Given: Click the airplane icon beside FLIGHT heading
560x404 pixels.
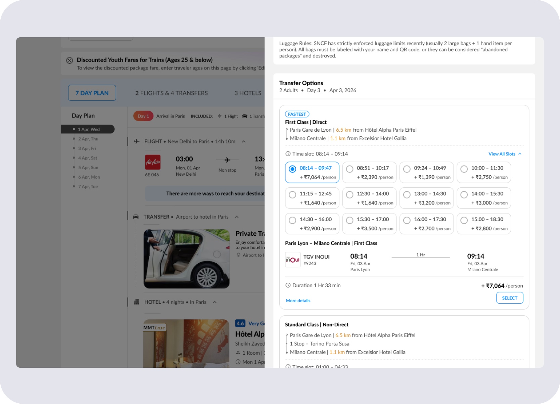Looking at the screenshot, I should point(137,141).
